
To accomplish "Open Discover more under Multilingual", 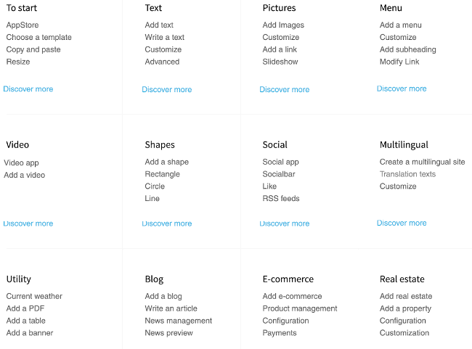I will 402,223.
